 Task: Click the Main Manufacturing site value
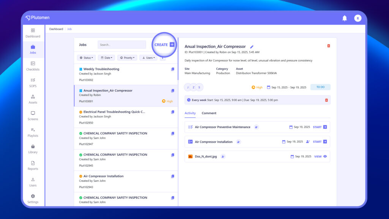point(197,73)
